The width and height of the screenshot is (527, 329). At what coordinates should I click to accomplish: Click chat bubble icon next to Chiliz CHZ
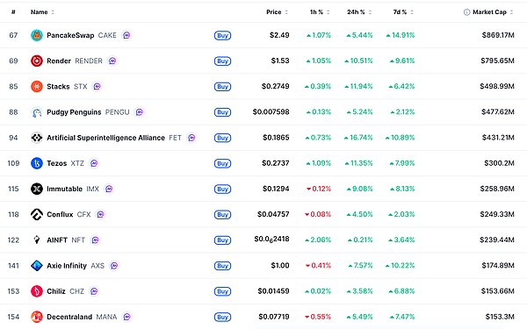pos(94,291)
